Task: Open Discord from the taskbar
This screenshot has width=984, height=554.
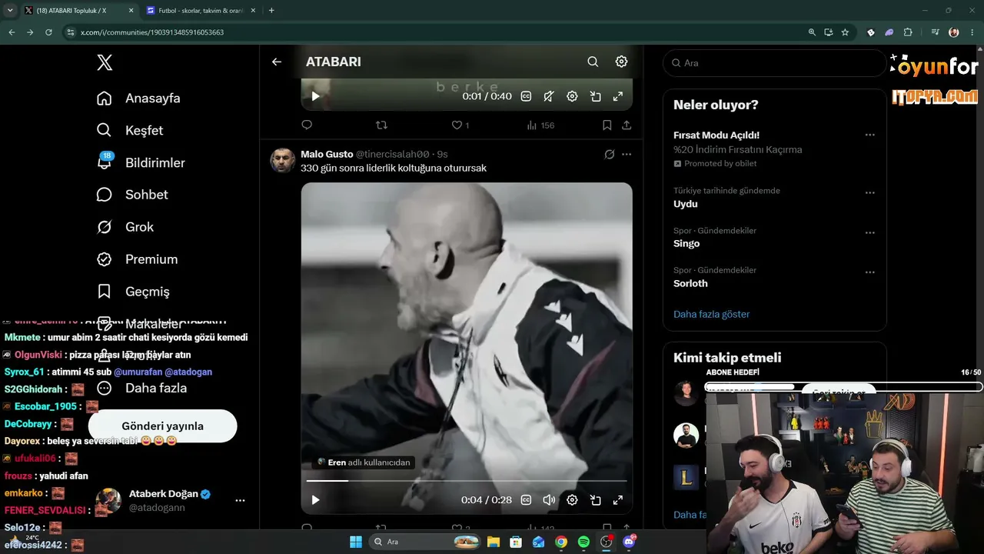Action: [x=629, y=542]
